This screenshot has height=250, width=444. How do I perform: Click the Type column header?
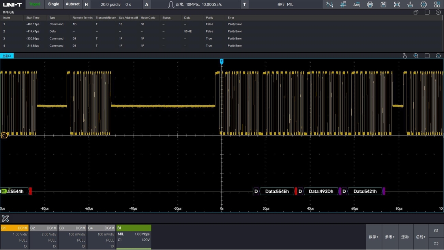tap(52, 17)
